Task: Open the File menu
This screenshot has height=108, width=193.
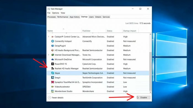Action: [49, 13]
